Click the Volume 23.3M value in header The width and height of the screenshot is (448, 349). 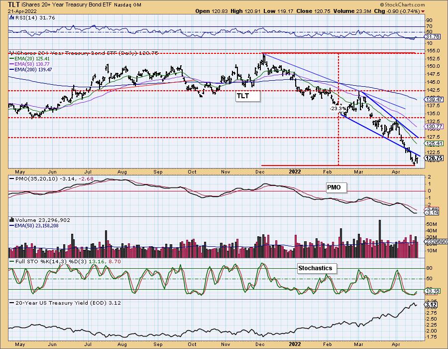(352, 11)
